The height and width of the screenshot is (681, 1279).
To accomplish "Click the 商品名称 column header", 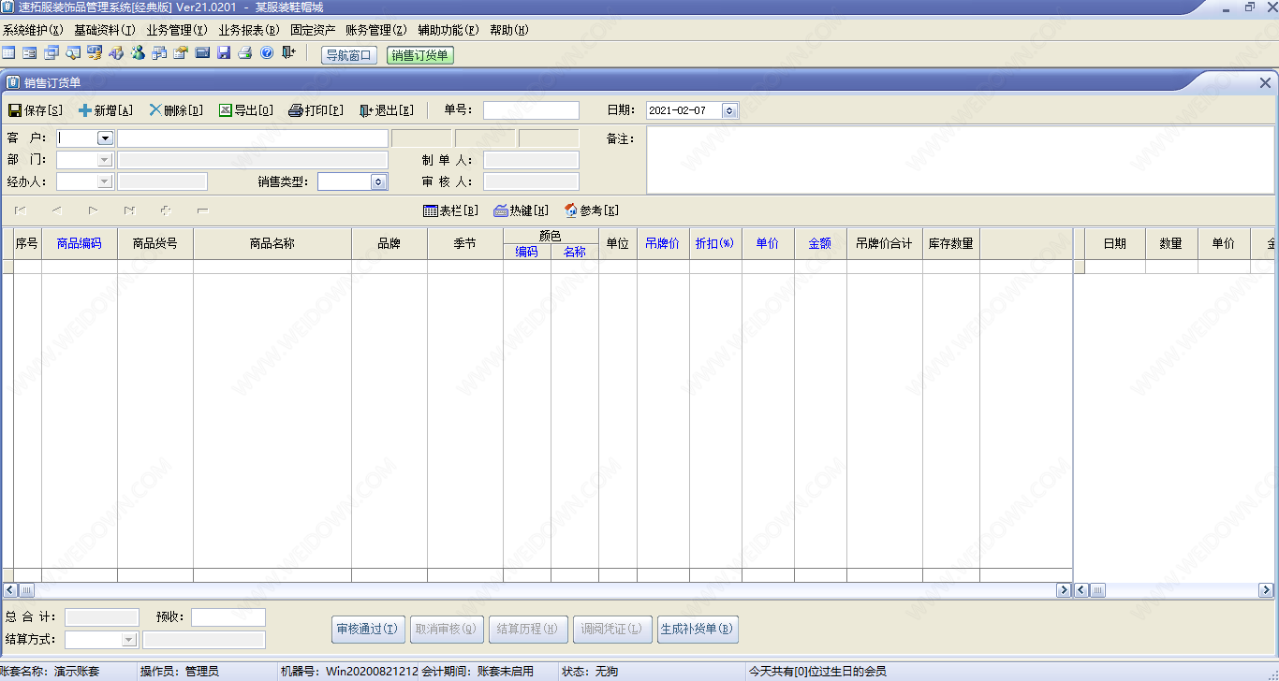I will [x=272, y=243].
